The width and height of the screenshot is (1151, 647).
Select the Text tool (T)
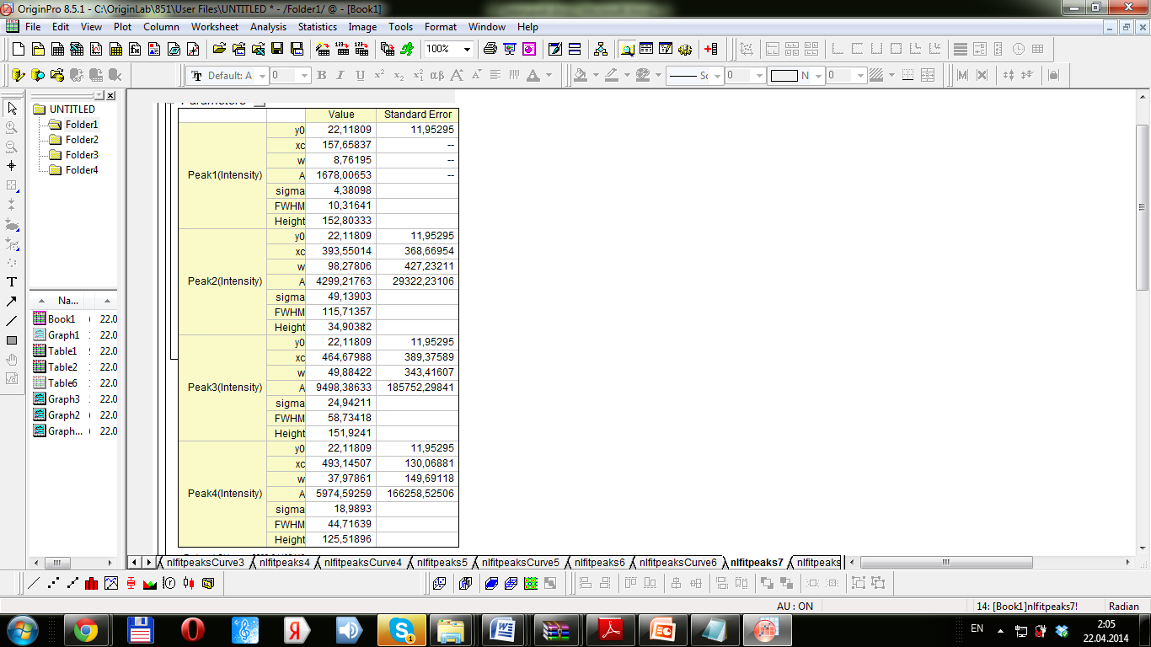click(12, 281)
